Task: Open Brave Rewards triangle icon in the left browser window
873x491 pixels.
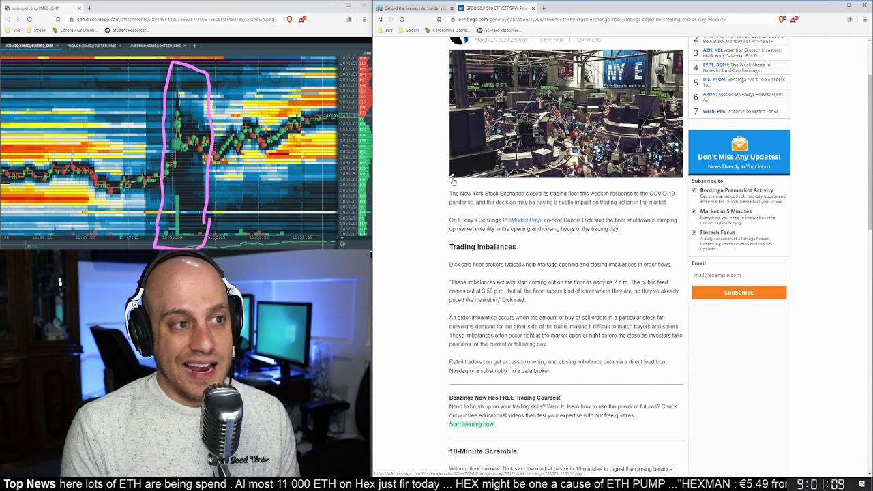Action: pos(301,19)
